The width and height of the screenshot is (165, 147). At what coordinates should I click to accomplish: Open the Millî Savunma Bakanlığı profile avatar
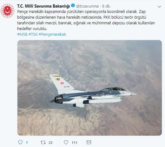tap(7, 11)
